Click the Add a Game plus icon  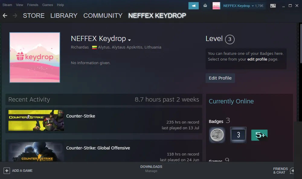click(7, 171)
